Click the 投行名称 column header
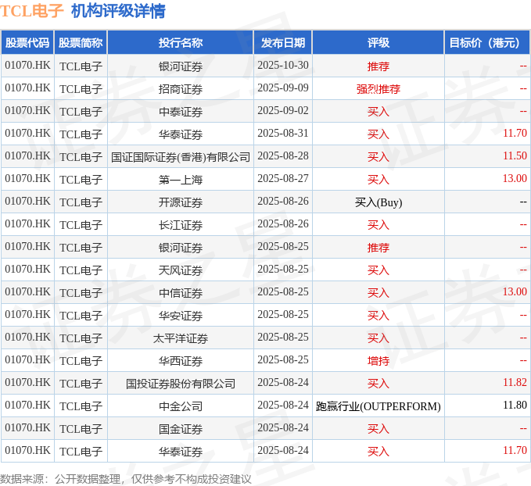531x486 pixels. pyautogui.click(x=181, y=43)
